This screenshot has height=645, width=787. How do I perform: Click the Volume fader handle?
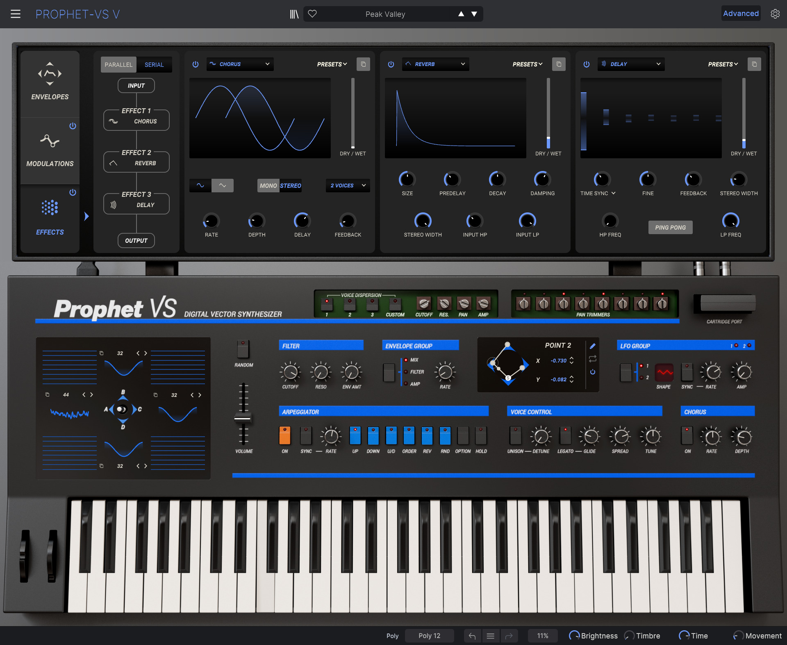click(243, 418)
